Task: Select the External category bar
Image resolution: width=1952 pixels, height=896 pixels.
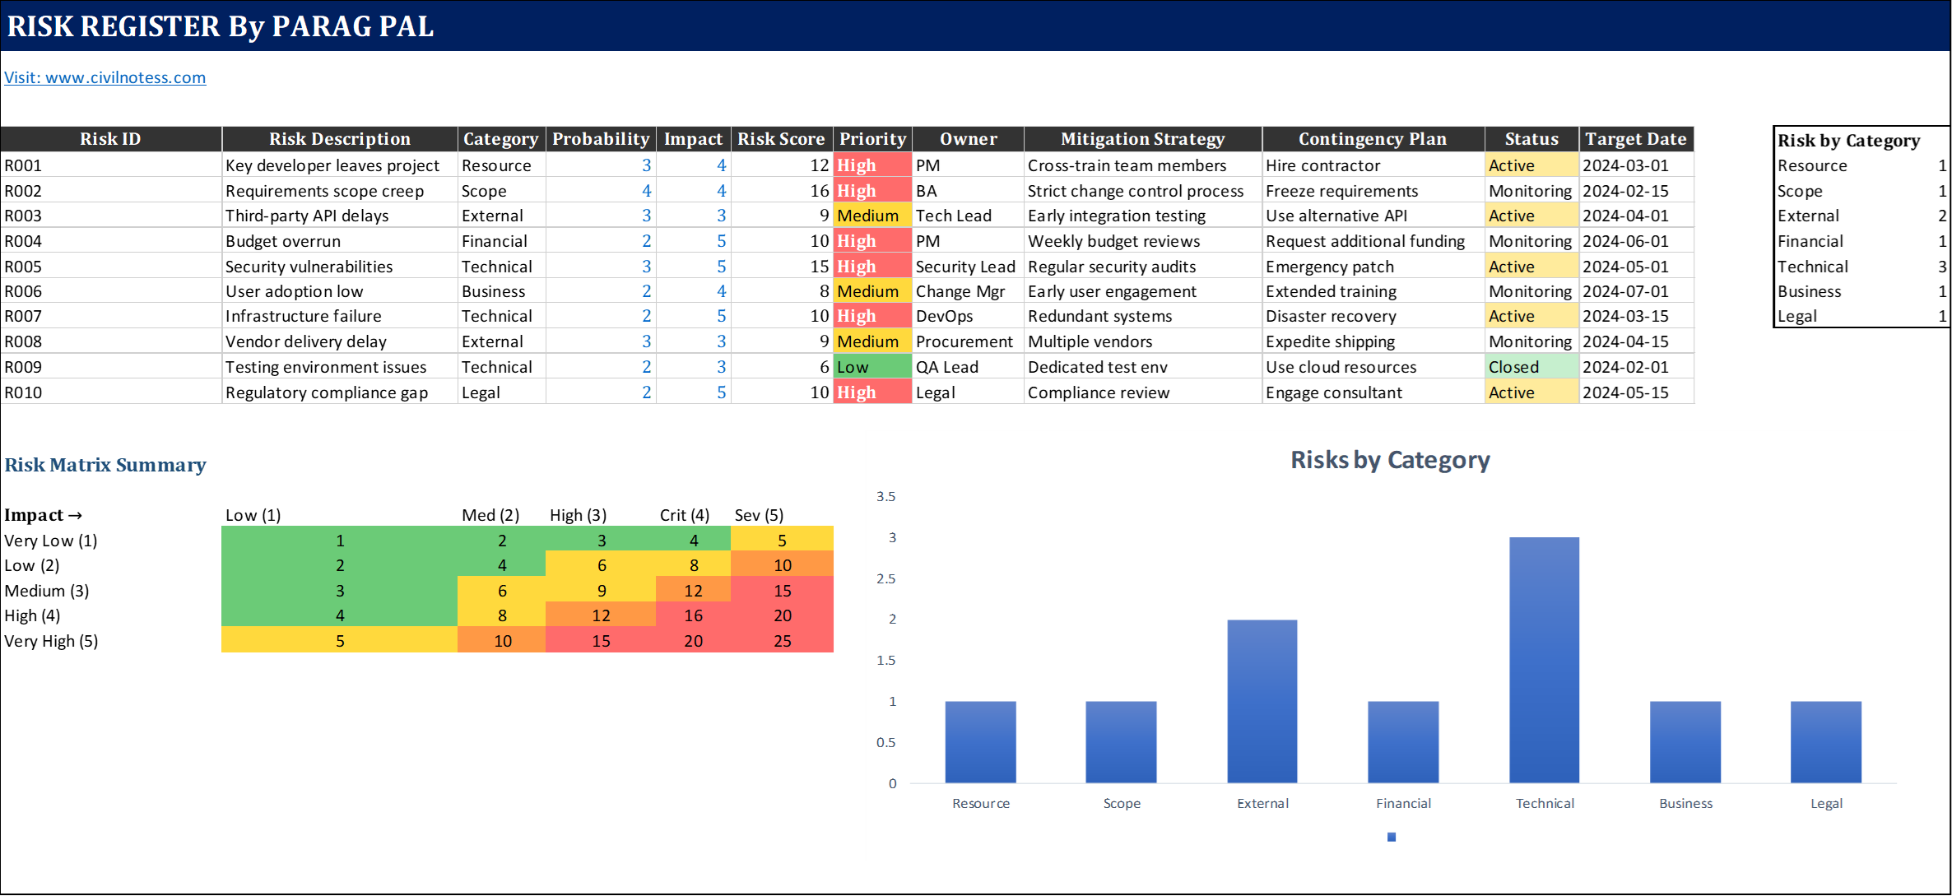Action: (1262, 699)
